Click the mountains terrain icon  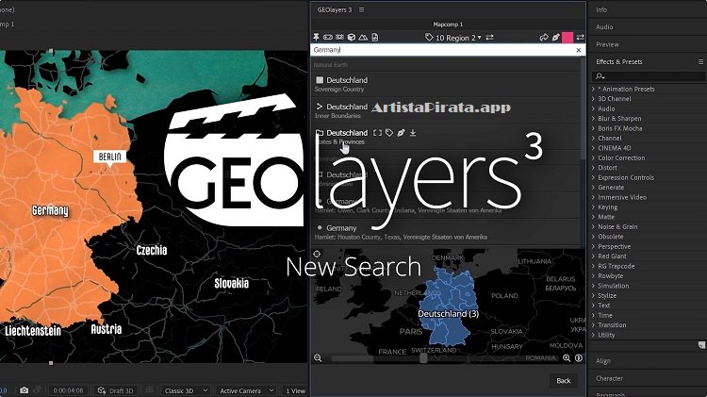[x=363, y=37]
